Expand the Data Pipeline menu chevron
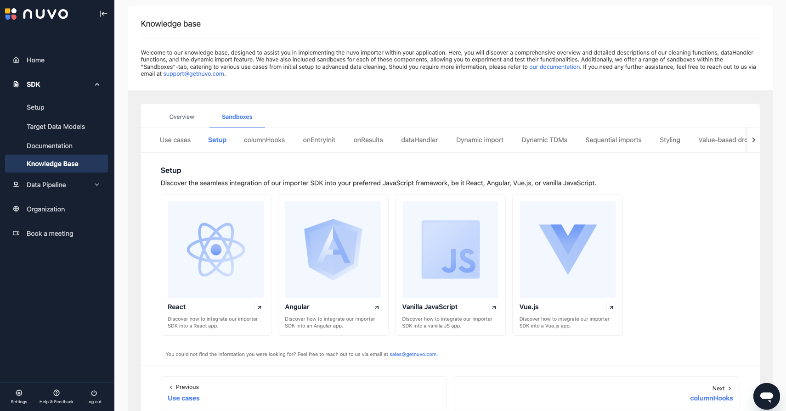Screen dimensions: 786x411 coord(97,184)
